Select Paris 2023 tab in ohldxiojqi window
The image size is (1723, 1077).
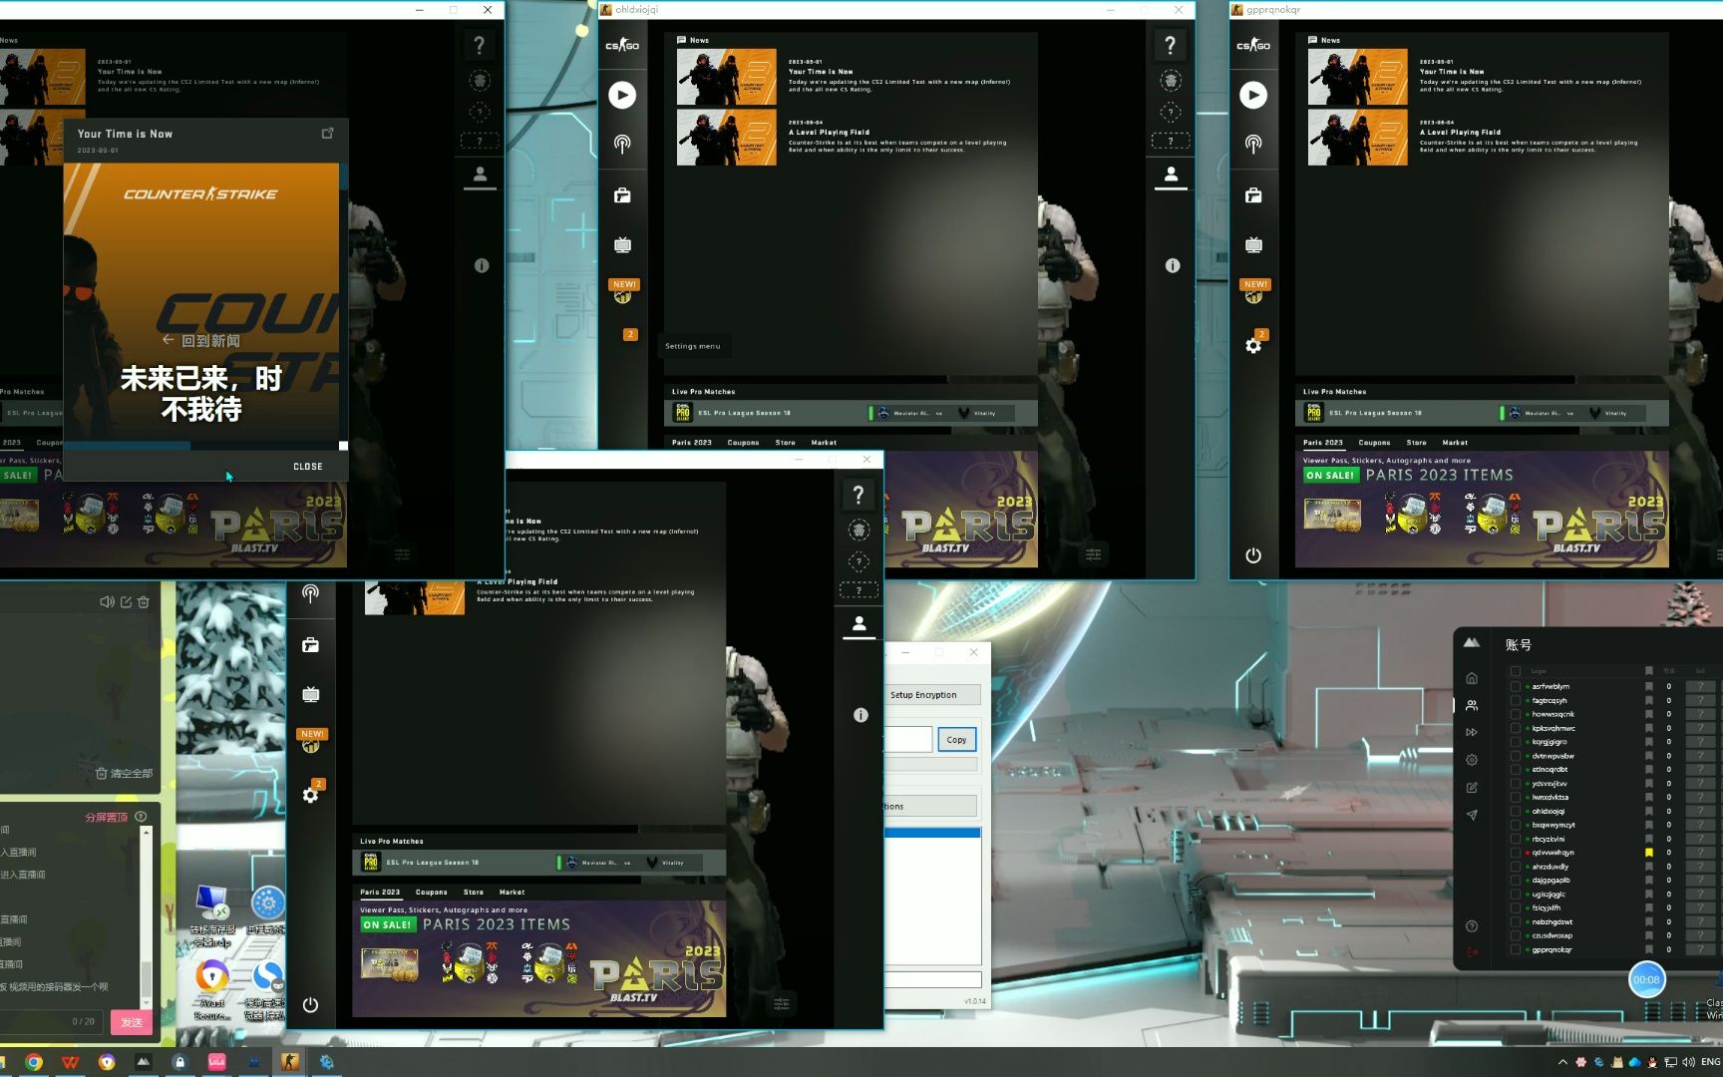(692, 442)
